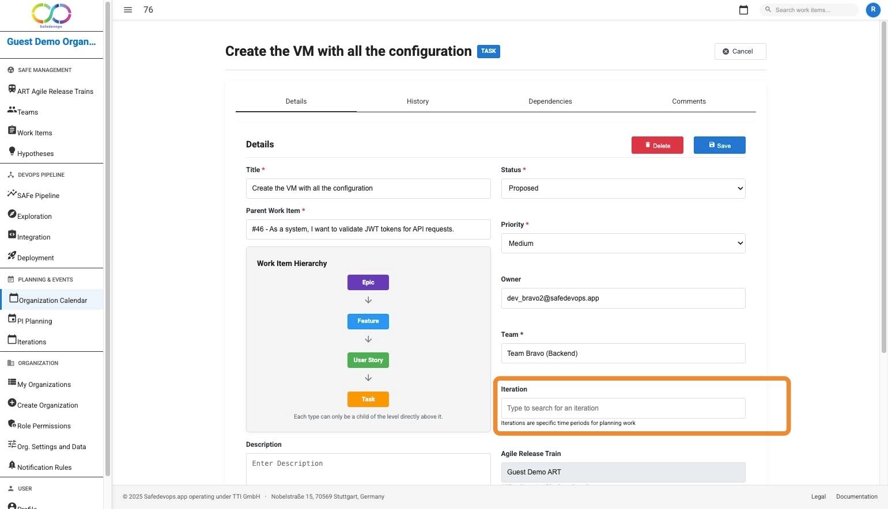Image resolution: width=888 pixels, height=509 pixels.
Task: Open Notification Rules settings
Action: coord(44,467)
